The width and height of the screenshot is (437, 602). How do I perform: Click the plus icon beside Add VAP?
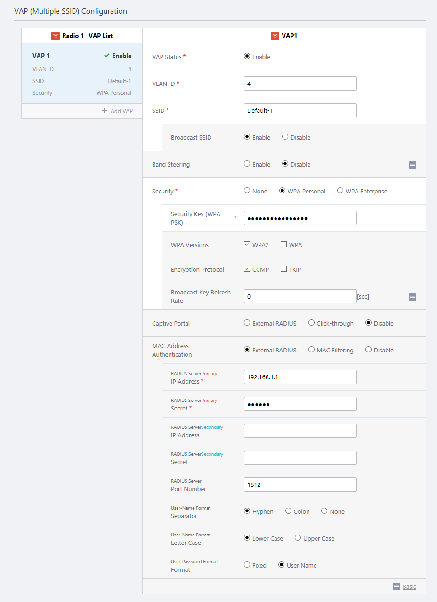105,111
